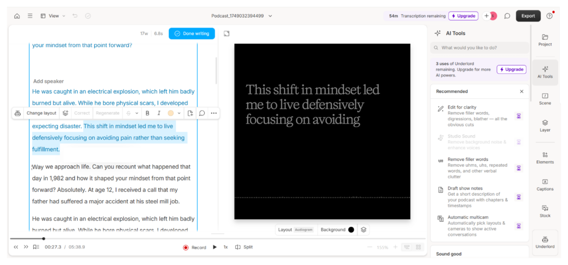This screenshot has height=265, width=568.
Task: Open the Stock sidebar tab
Action: (545, 211)
